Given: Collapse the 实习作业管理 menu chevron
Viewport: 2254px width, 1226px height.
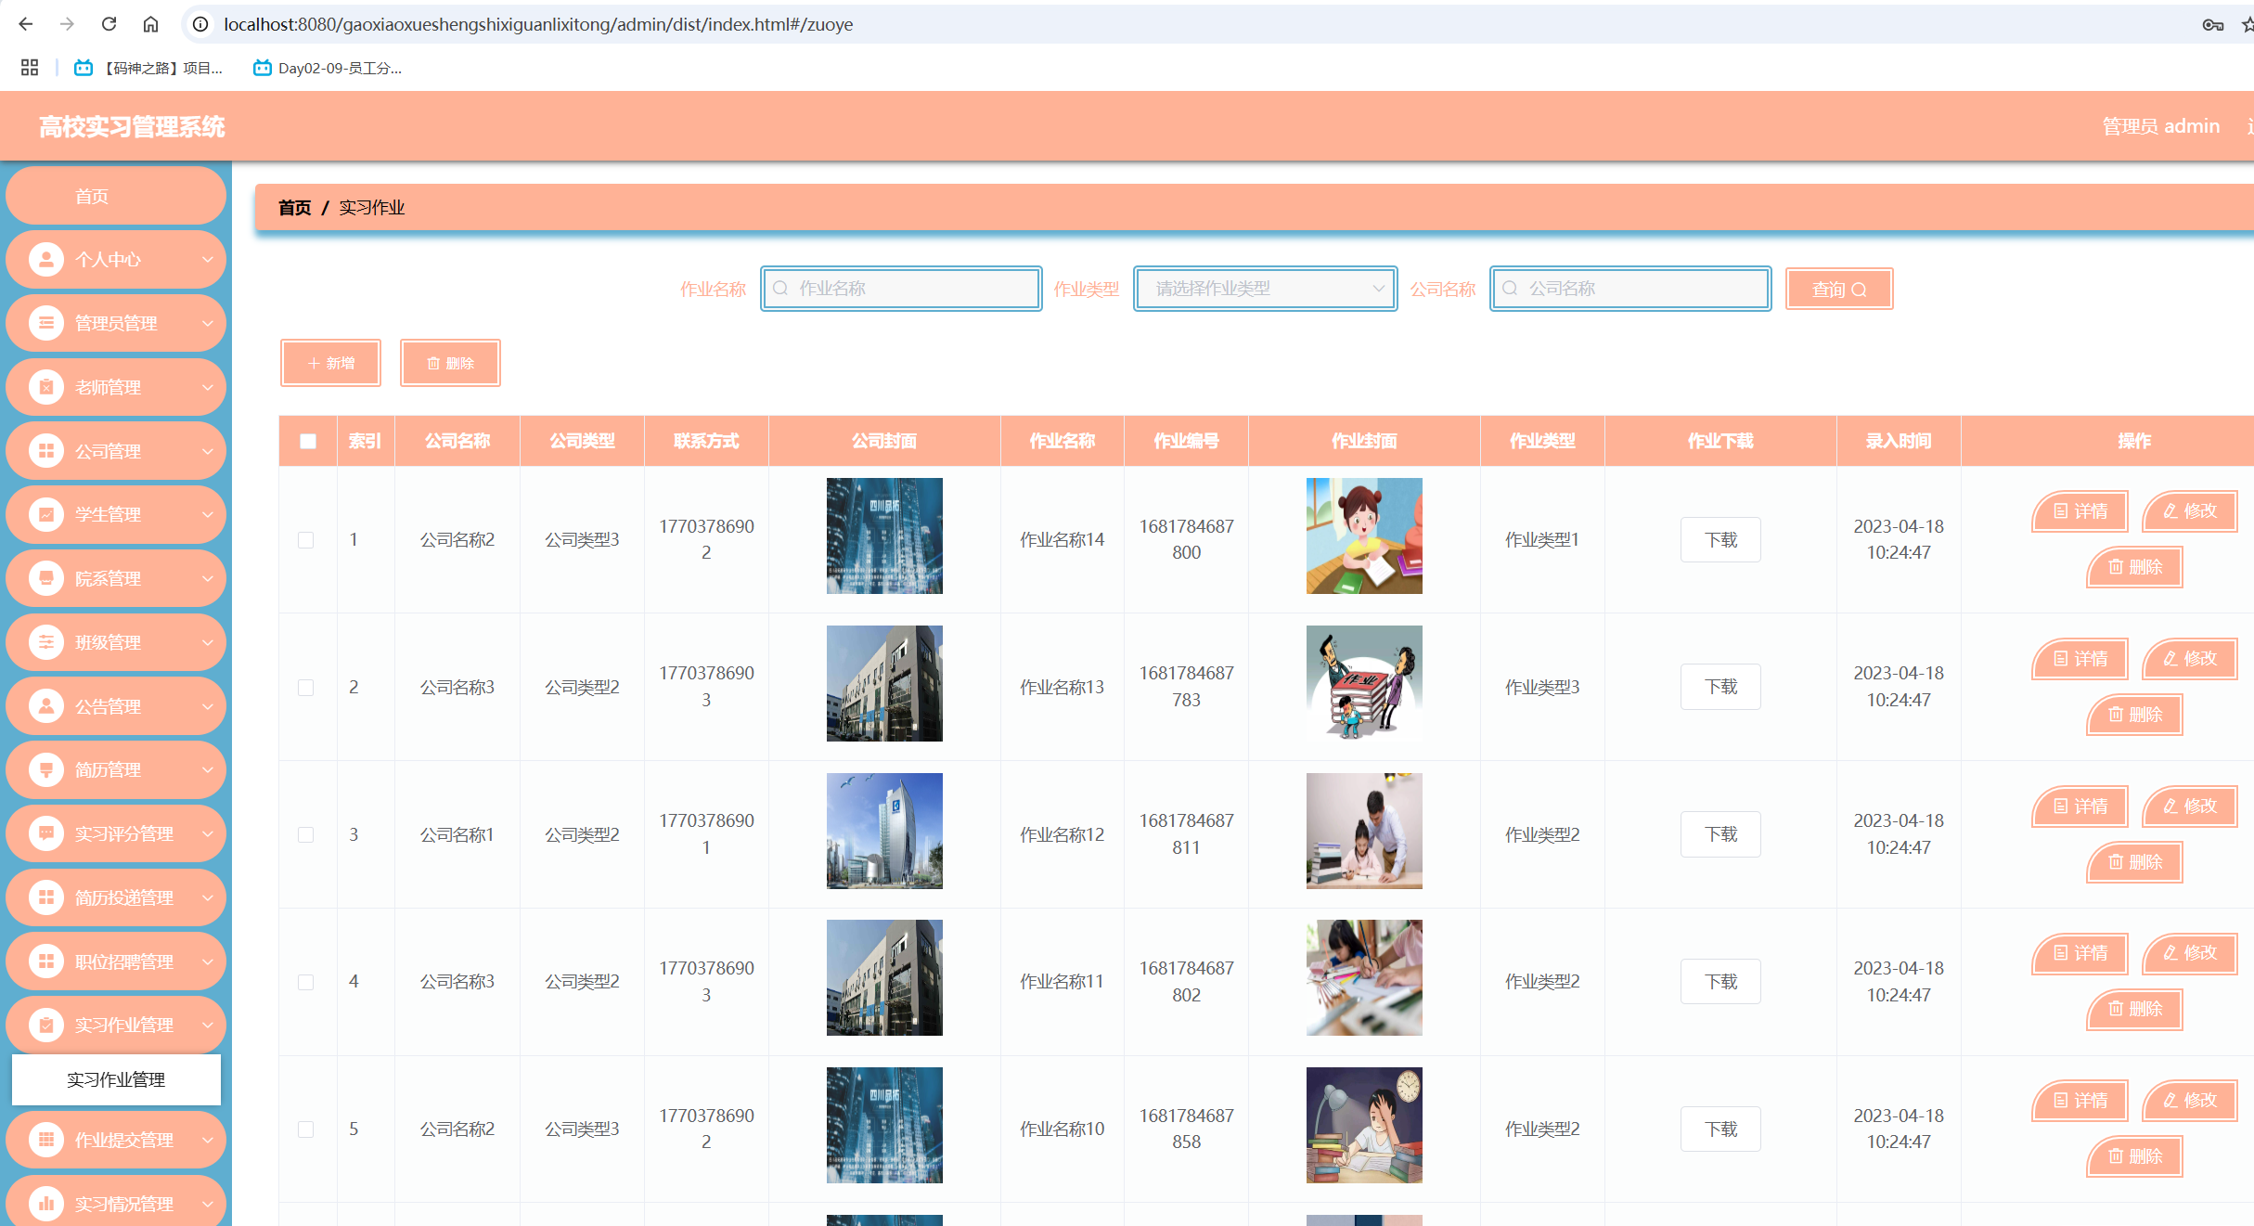Looking at the screenshot, I should 208,1026.
